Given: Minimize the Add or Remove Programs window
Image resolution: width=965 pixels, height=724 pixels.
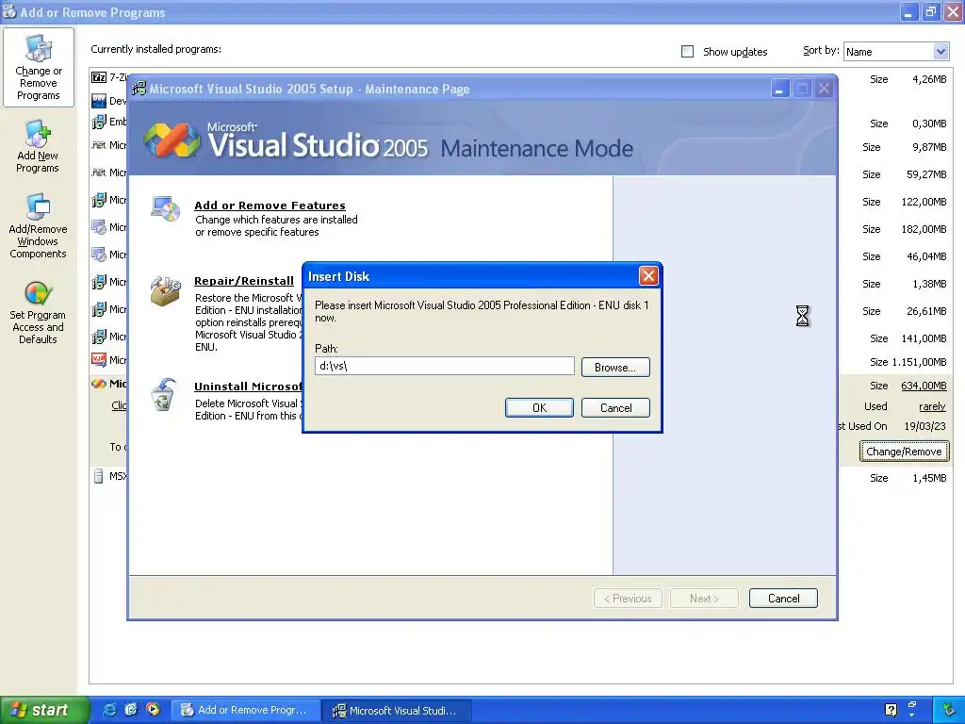Looking at the screenshot, I should click(x=909, y=11).
